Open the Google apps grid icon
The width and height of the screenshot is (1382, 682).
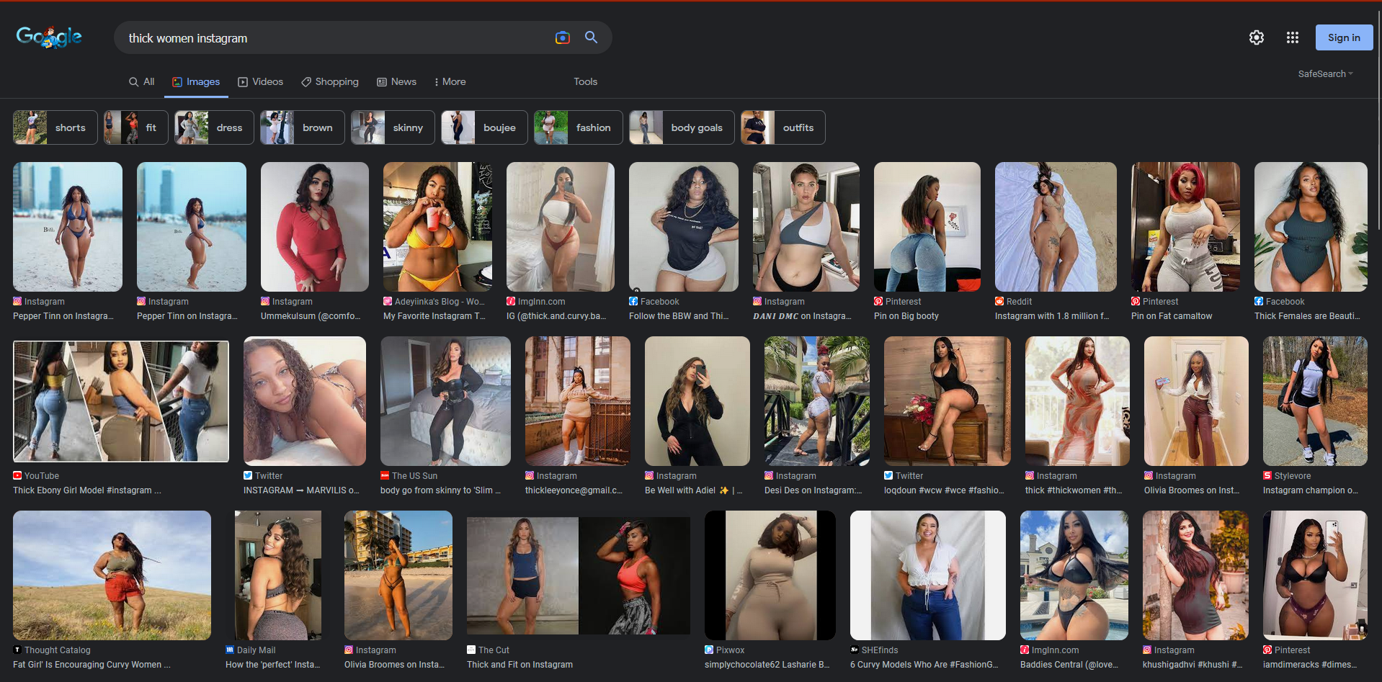[1293, 37]
